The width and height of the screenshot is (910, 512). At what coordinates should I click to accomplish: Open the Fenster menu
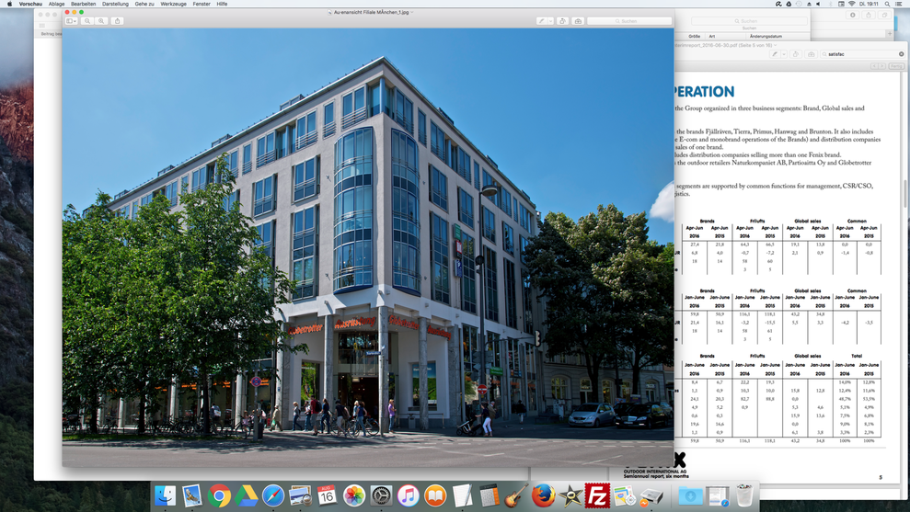pyautogui.click(x=202, y=4)
